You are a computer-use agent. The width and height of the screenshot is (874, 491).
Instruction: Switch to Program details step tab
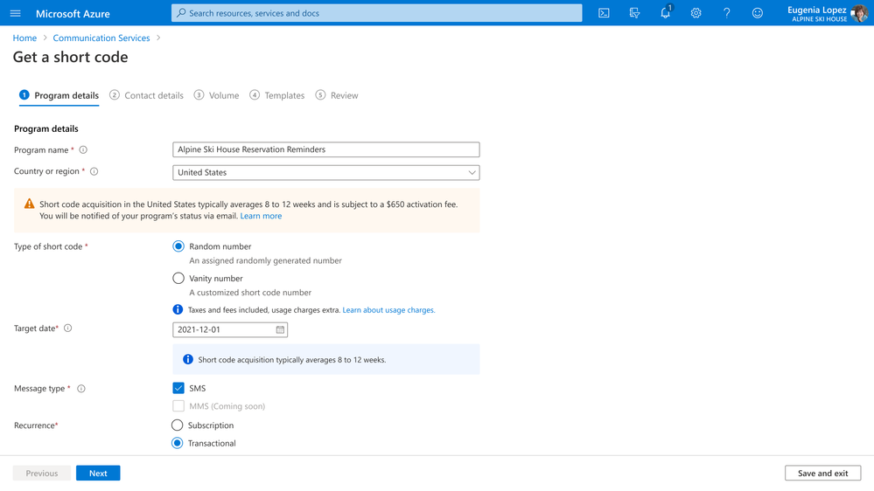(59, 95)
